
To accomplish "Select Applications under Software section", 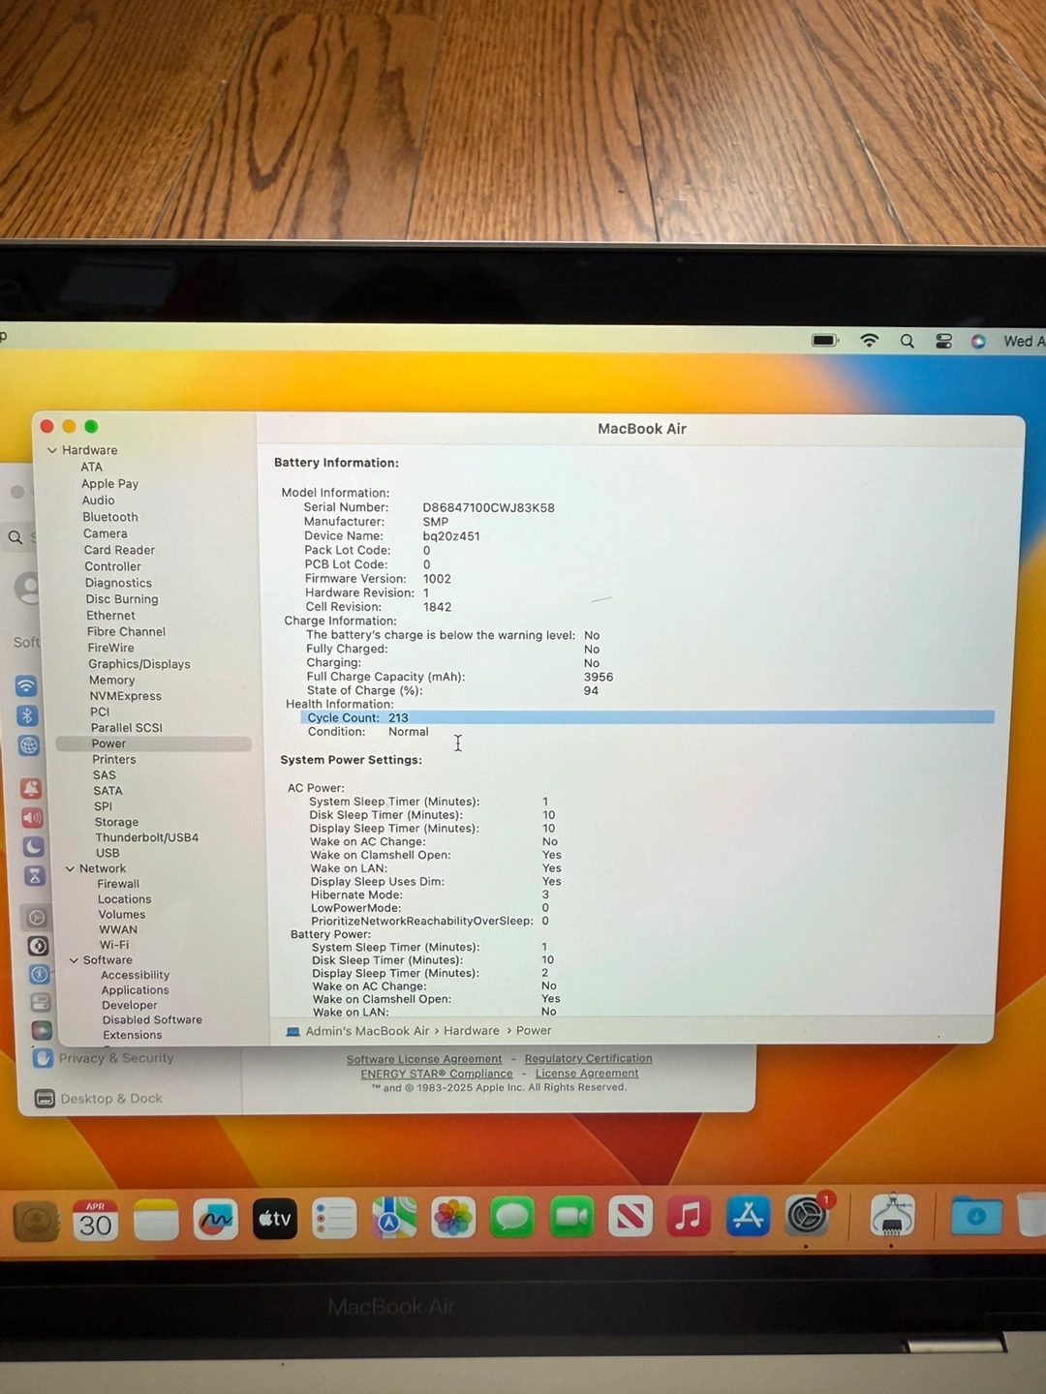I will [136, 990].
